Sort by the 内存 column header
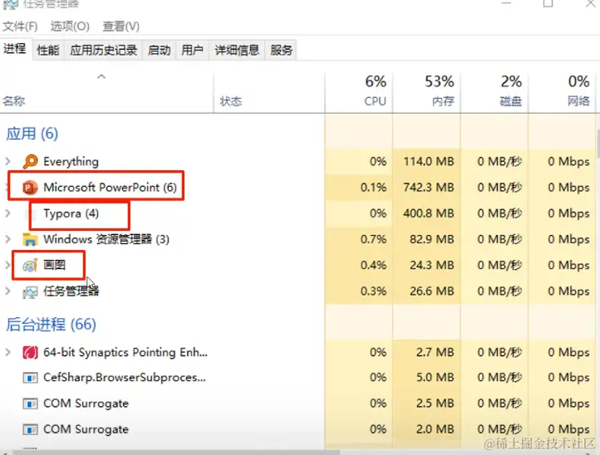Screen dimensions: 600x455 click(x=443, y=101)
